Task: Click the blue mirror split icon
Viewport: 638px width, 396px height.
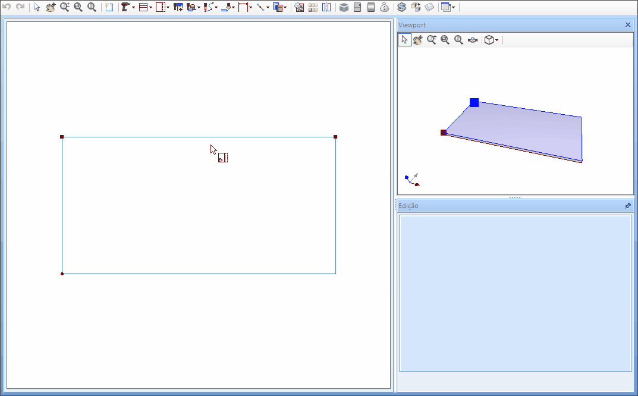Action: coord(326,7)
